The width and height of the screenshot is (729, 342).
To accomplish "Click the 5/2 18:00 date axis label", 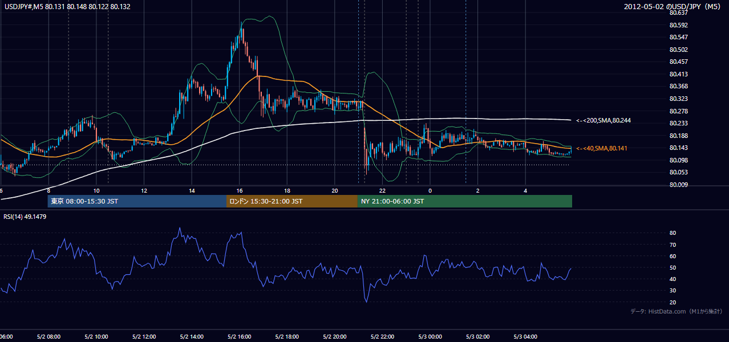I will 287,336.
